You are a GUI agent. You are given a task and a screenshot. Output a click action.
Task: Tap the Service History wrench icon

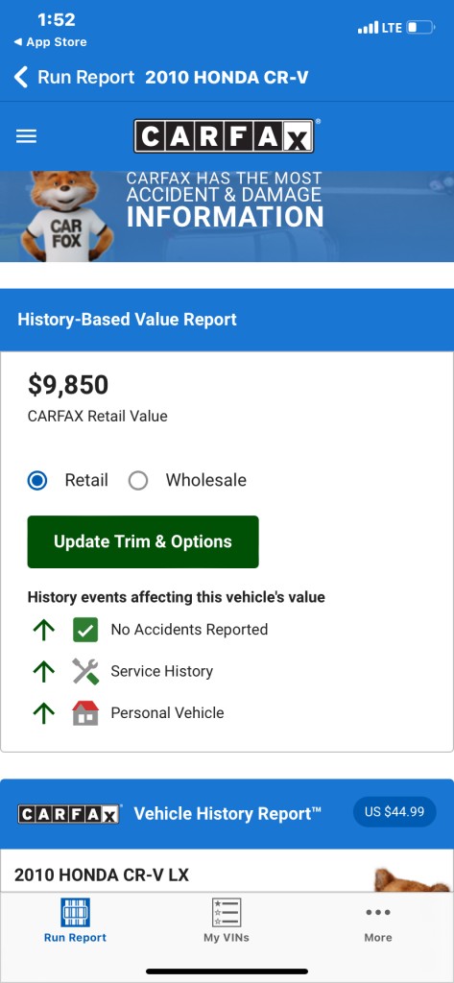[x=85, y=671]
